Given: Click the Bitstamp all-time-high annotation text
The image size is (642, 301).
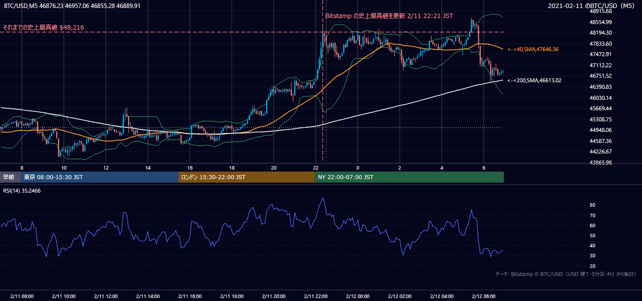Looking at the screenshot, I should click(x=389, y=16).
